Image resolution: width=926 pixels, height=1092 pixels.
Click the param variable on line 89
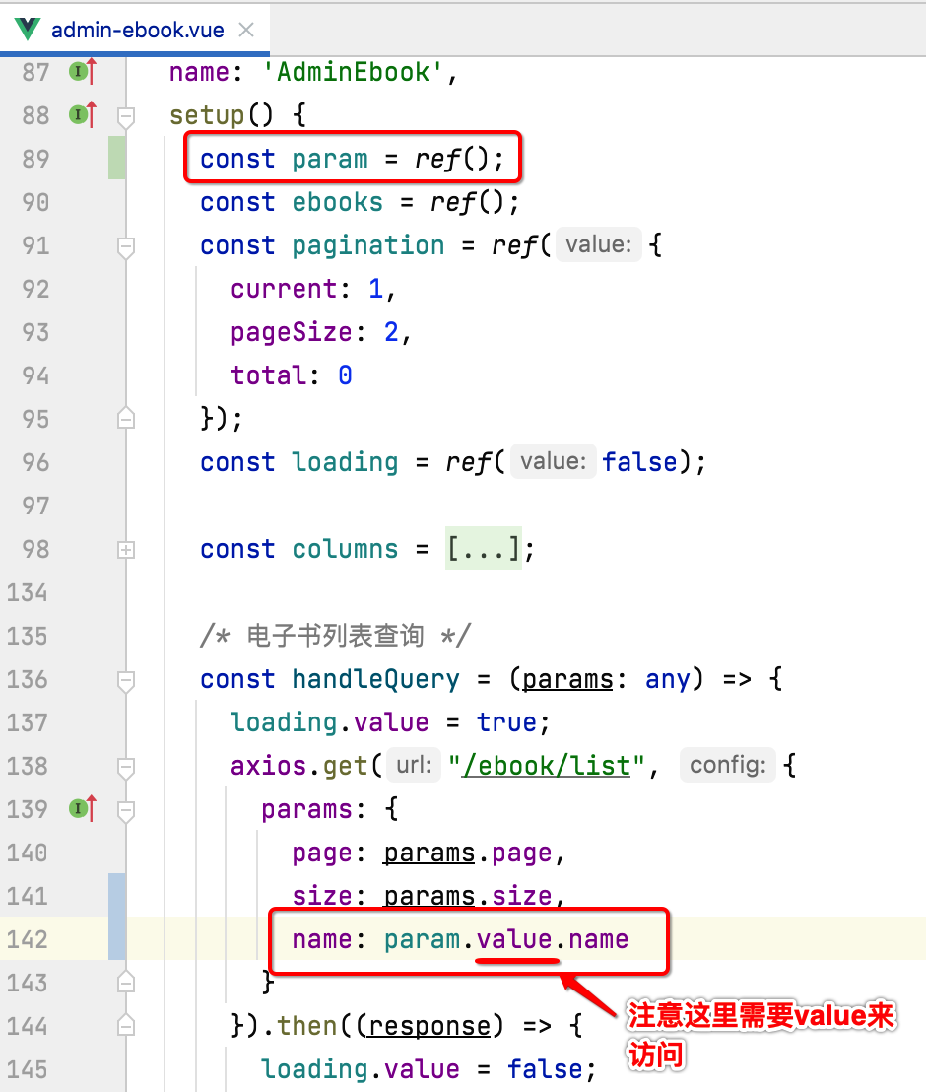(329, 160)
